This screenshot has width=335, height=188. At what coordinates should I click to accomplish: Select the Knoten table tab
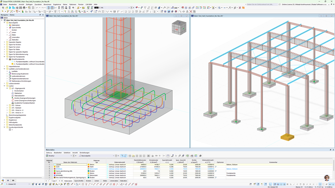point(89,181)
